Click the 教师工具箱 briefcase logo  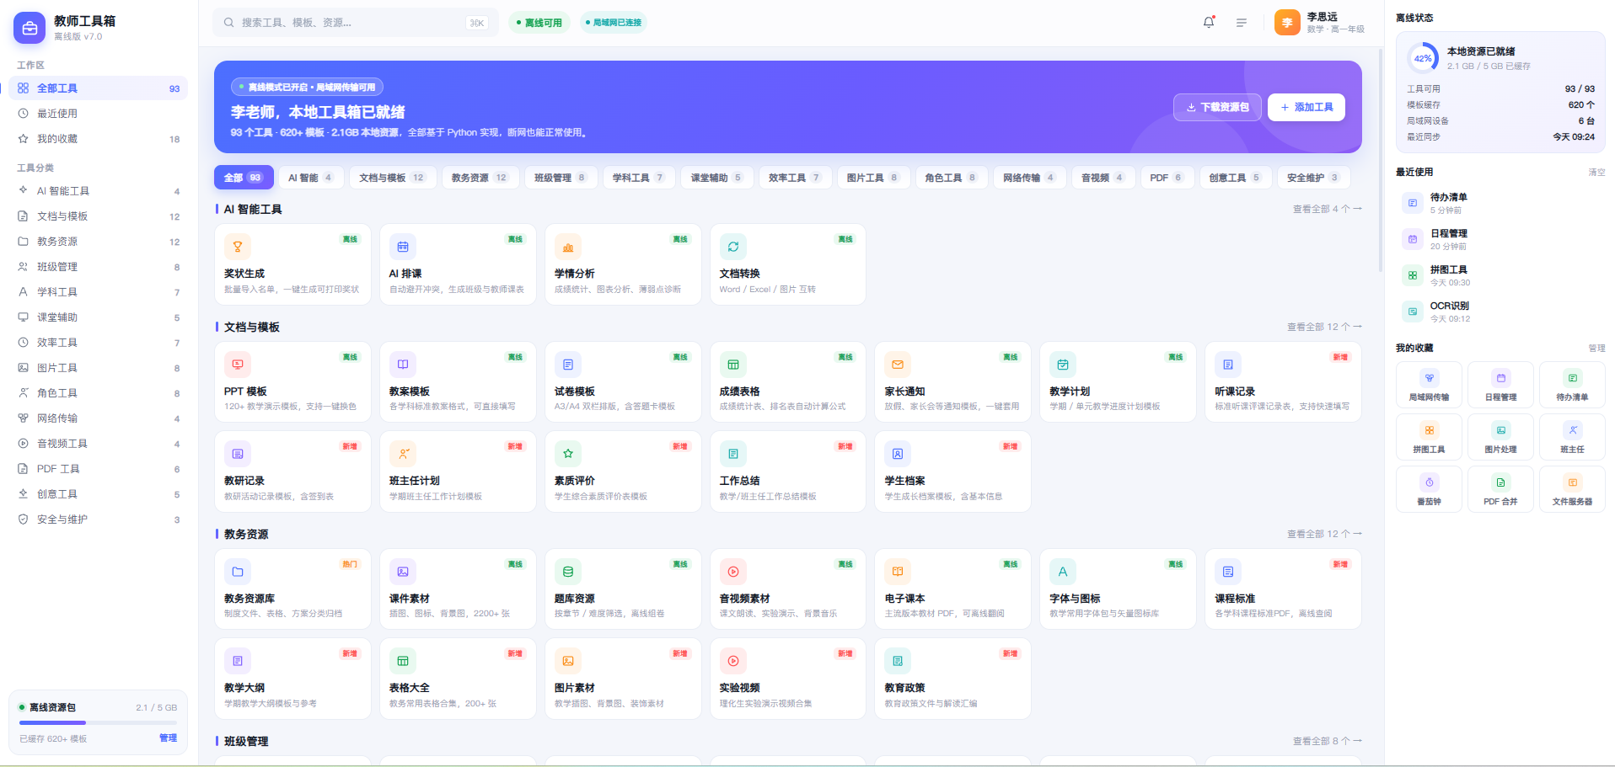30,28
